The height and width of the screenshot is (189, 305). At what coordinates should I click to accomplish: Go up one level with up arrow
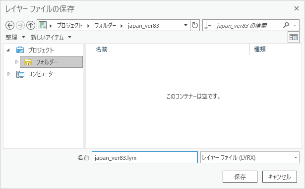[31, 25]
